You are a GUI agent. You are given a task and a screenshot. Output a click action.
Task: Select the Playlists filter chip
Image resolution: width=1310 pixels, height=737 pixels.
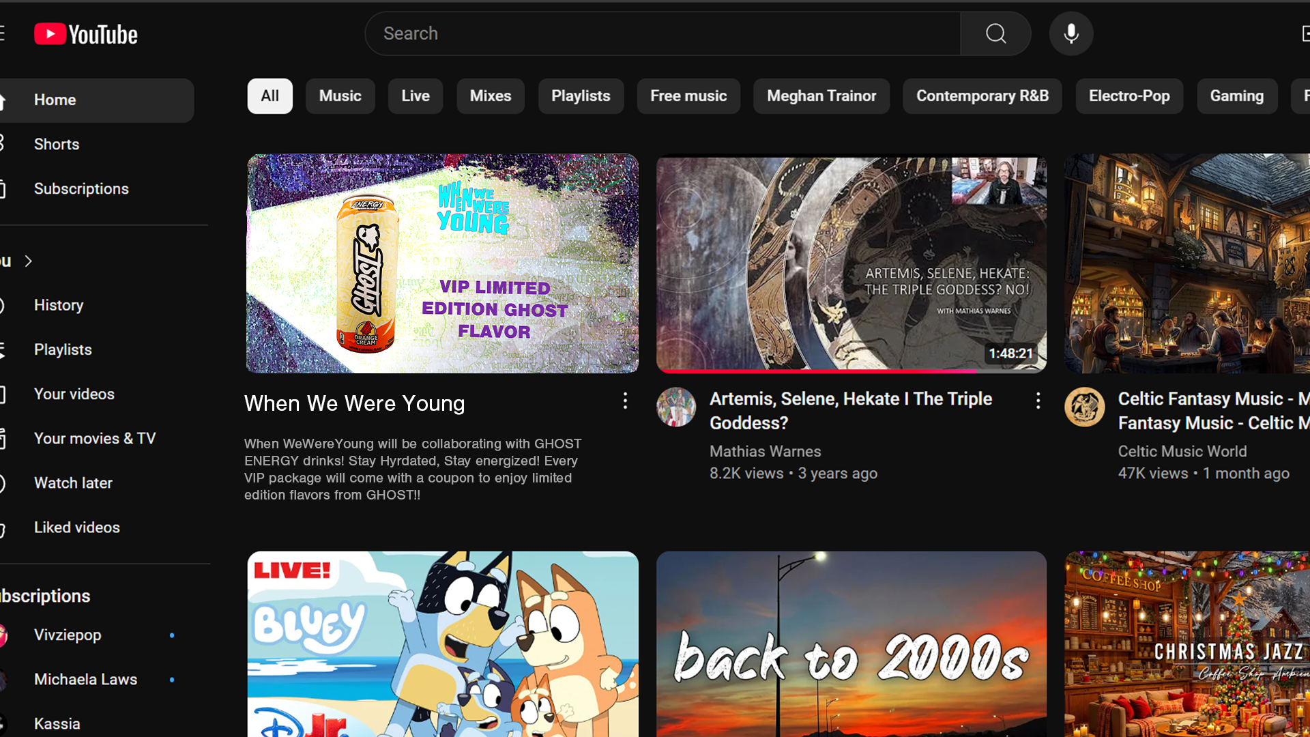[581, 96]
